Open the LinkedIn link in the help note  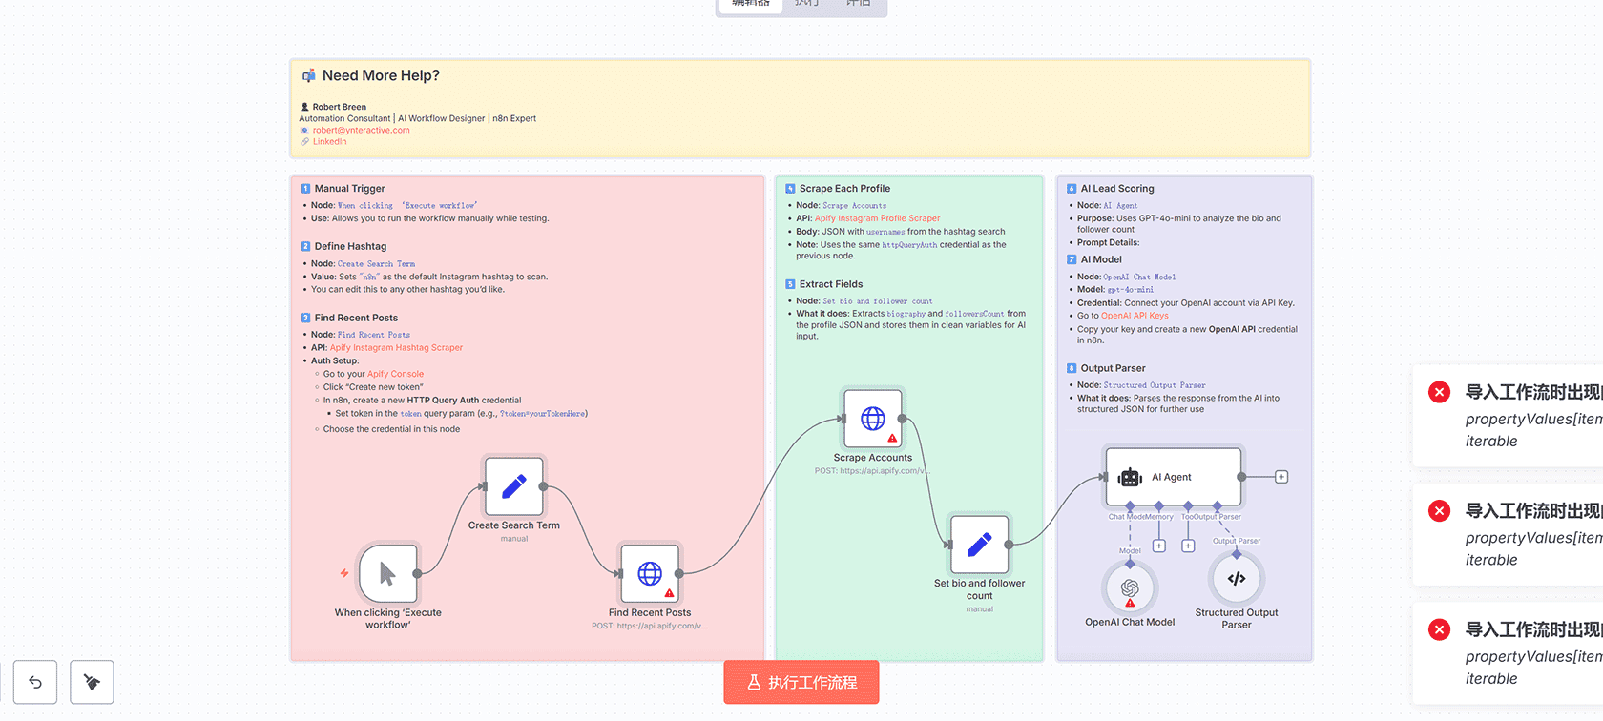329,142
